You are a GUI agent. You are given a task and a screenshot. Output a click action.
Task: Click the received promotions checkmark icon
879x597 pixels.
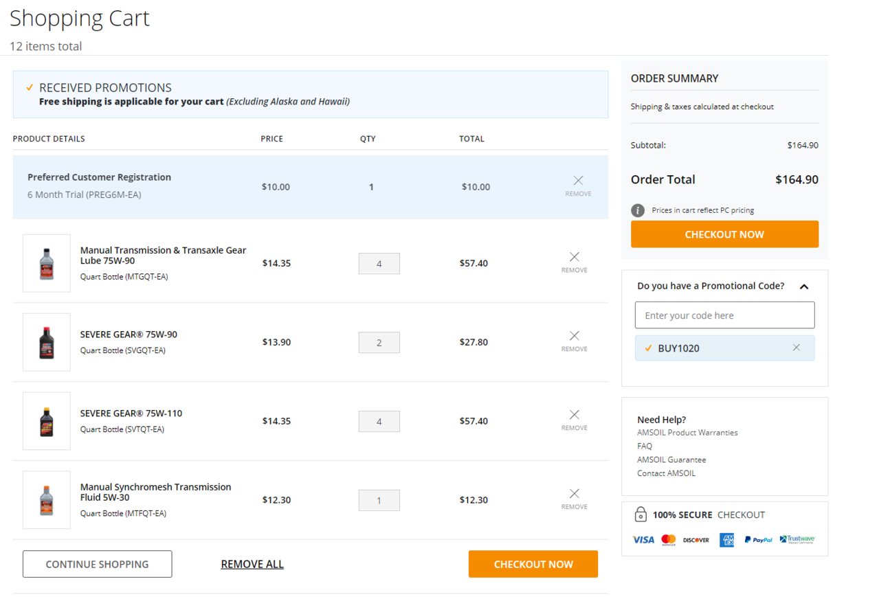point(30,87)
